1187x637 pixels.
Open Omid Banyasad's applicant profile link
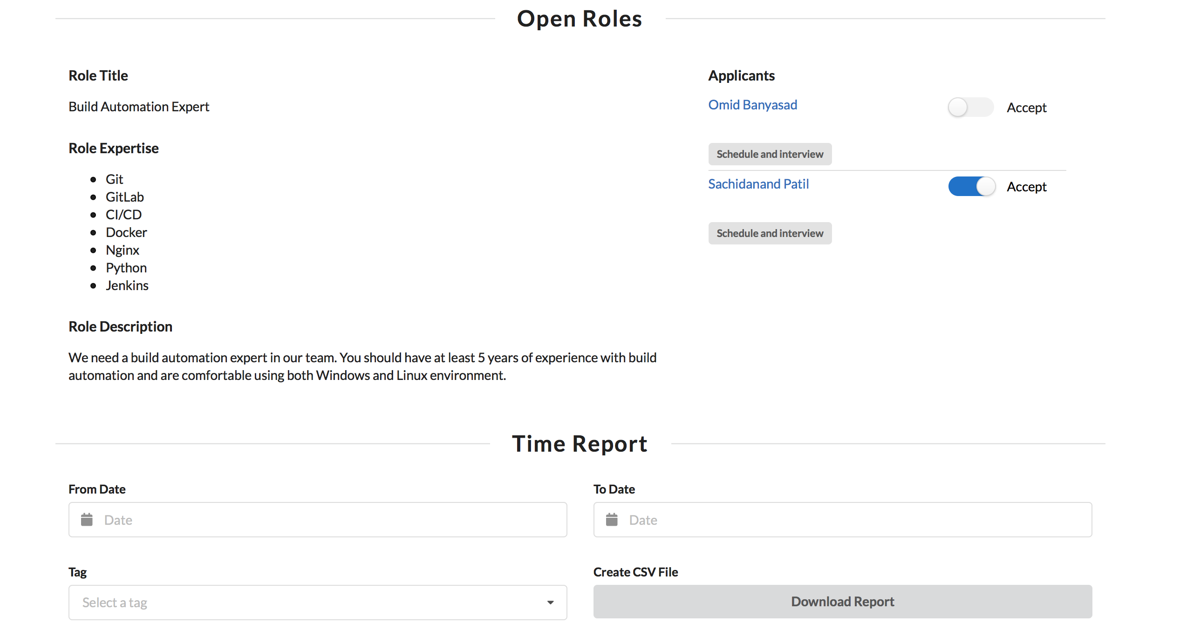tap(752, 105)
